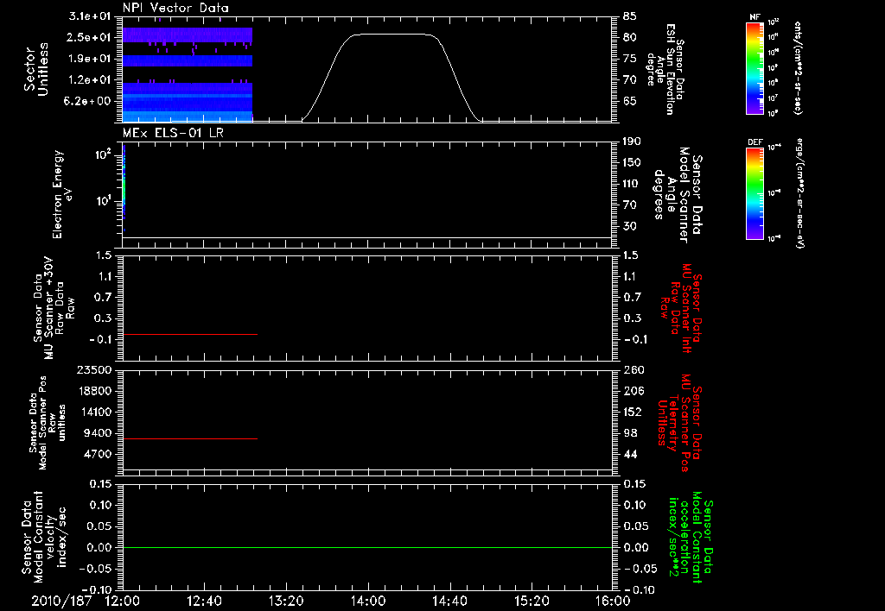
Task: Click the "80" Sun elevation tick label
Action: click(x=630, y=37)
